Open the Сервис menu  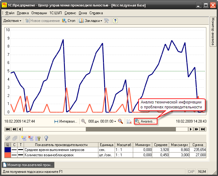click(x=70, y=13)
